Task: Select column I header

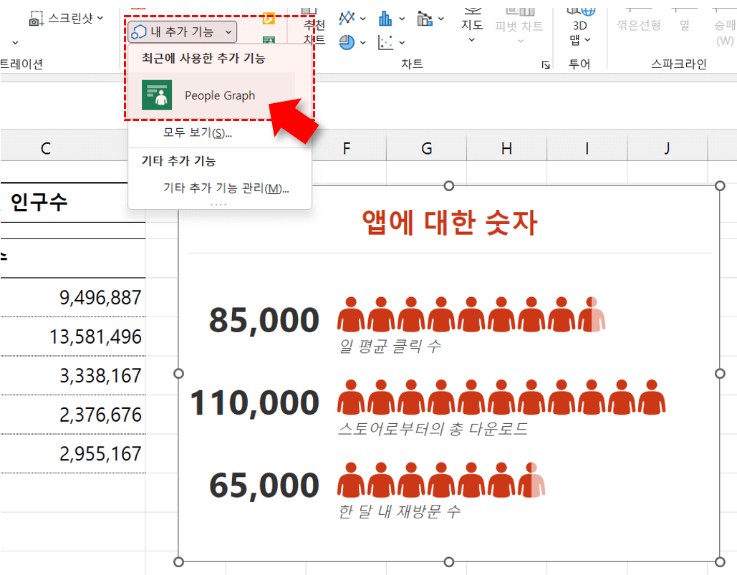Action: (x=587, y=148)
